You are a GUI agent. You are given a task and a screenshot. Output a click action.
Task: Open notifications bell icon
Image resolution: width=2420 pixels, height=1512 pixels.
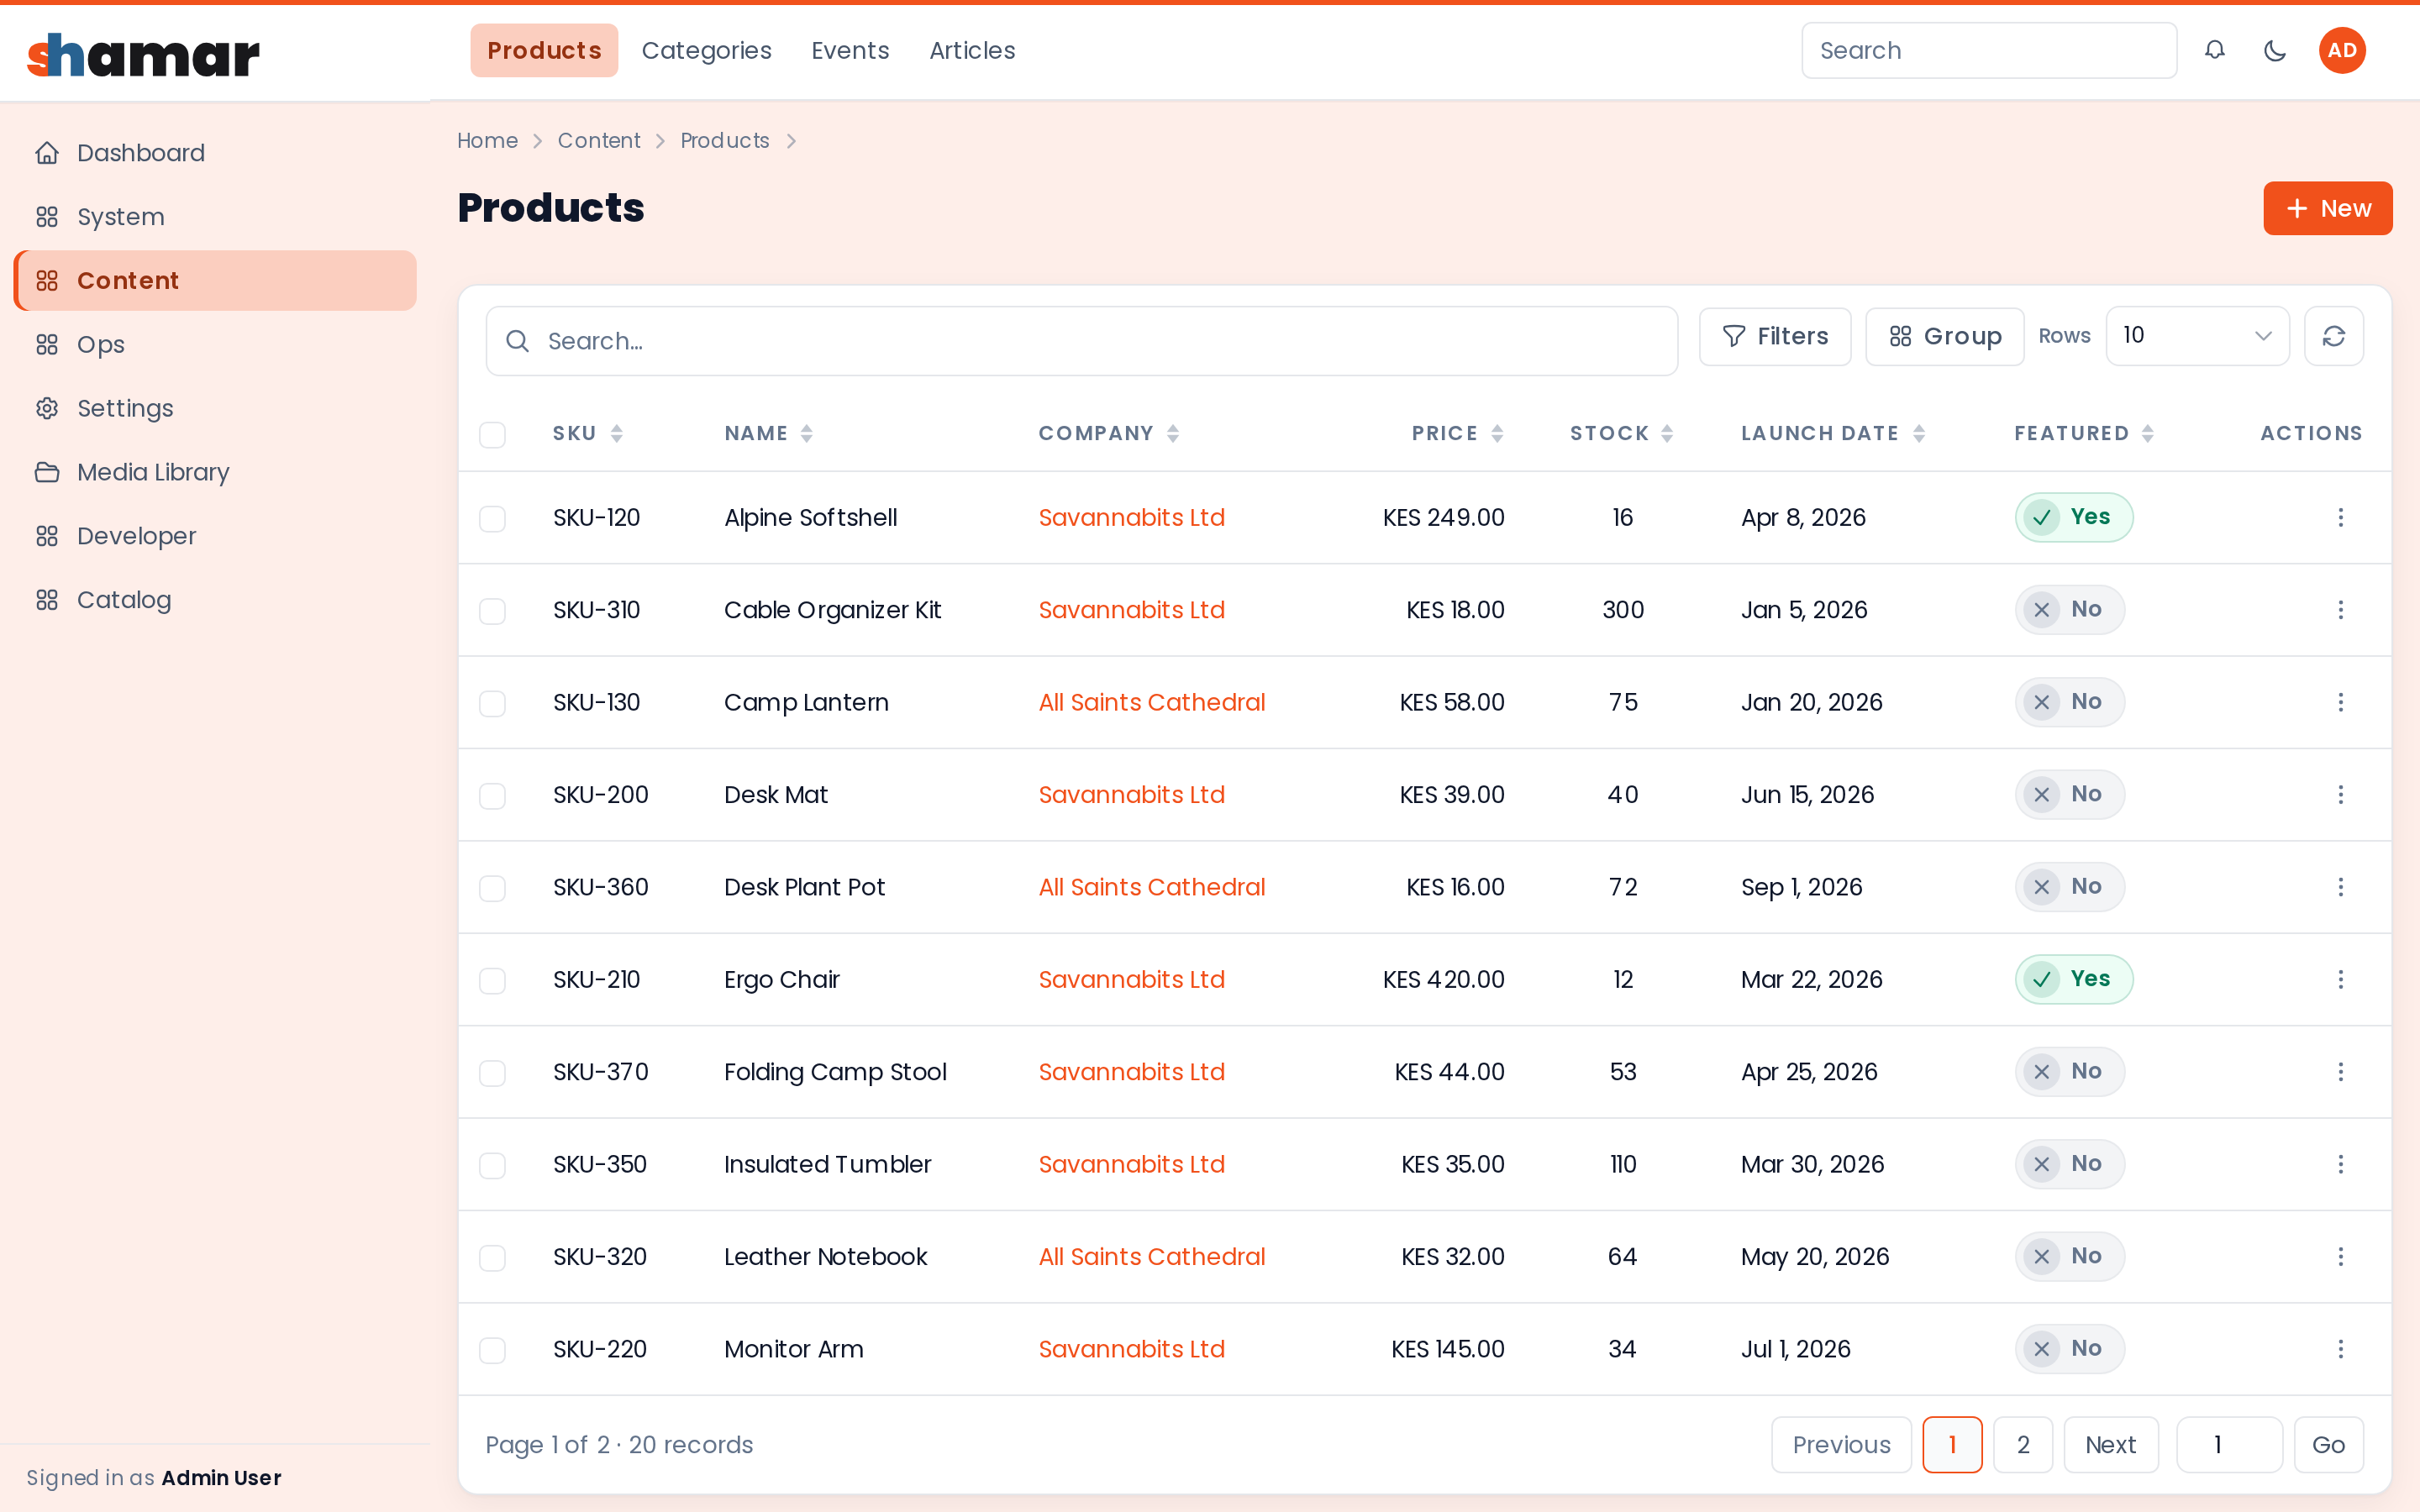[2214, 50]
